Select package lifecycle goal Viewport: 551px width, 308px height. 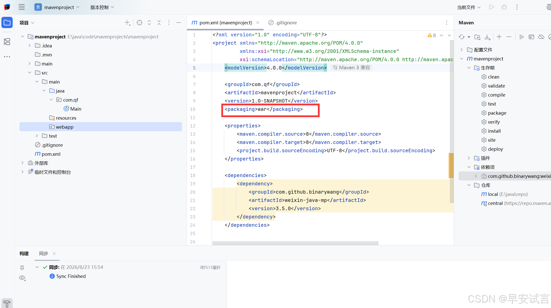point(494,113)
